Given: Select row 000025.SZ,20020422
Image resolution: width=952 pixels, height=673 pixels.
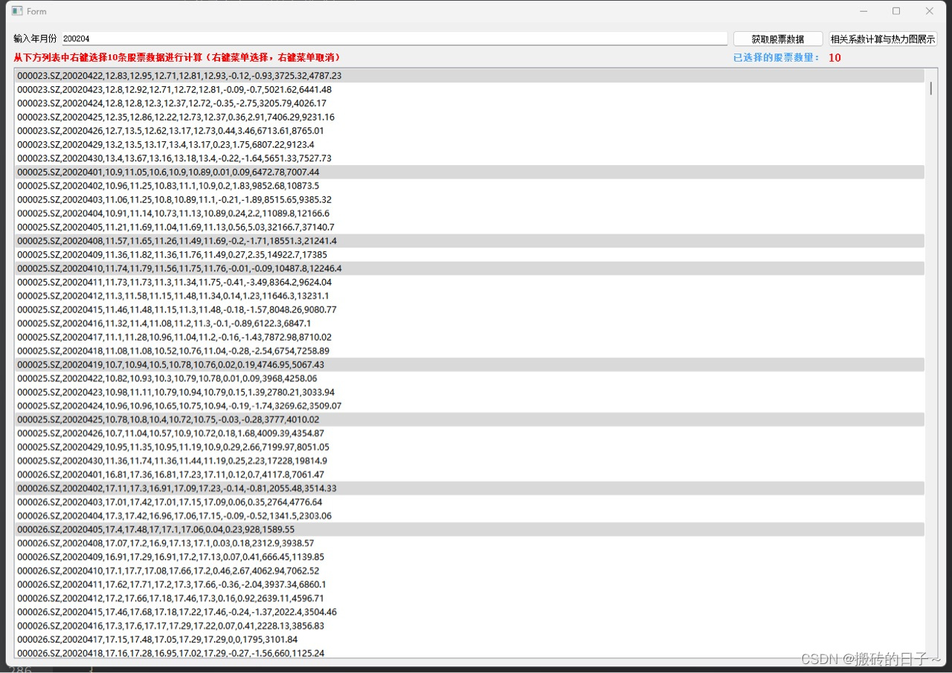Looking at the screenshot, I should tap(469, 379).
